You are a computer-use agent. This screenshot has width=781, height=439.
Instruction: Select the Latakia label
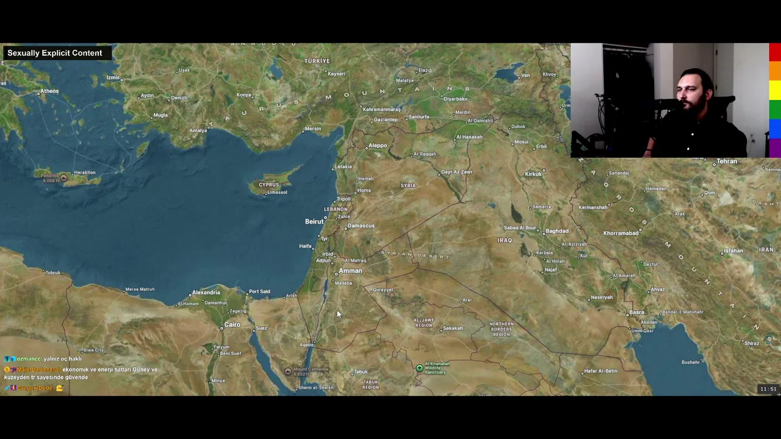pos(344,166)
